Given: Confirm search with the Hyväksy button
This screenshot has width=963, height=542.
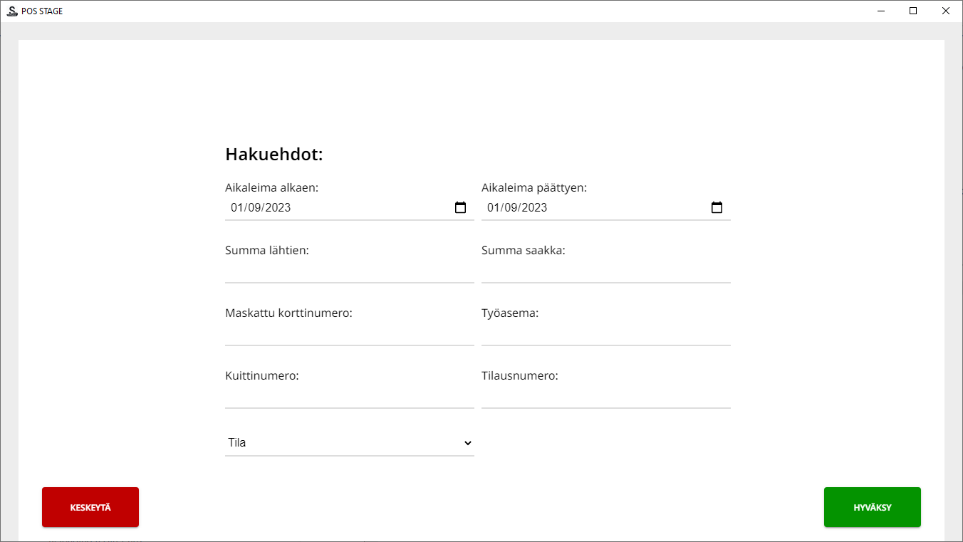Looking at the screenshot, I should (x=872, y=507).
